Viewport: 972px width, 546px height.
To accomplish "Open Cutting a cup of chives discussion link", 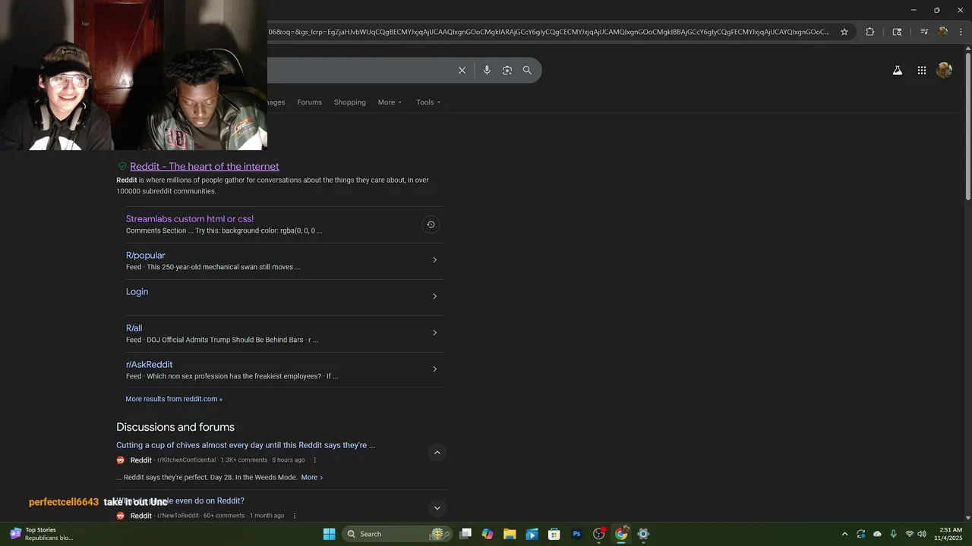I will 245,445.
